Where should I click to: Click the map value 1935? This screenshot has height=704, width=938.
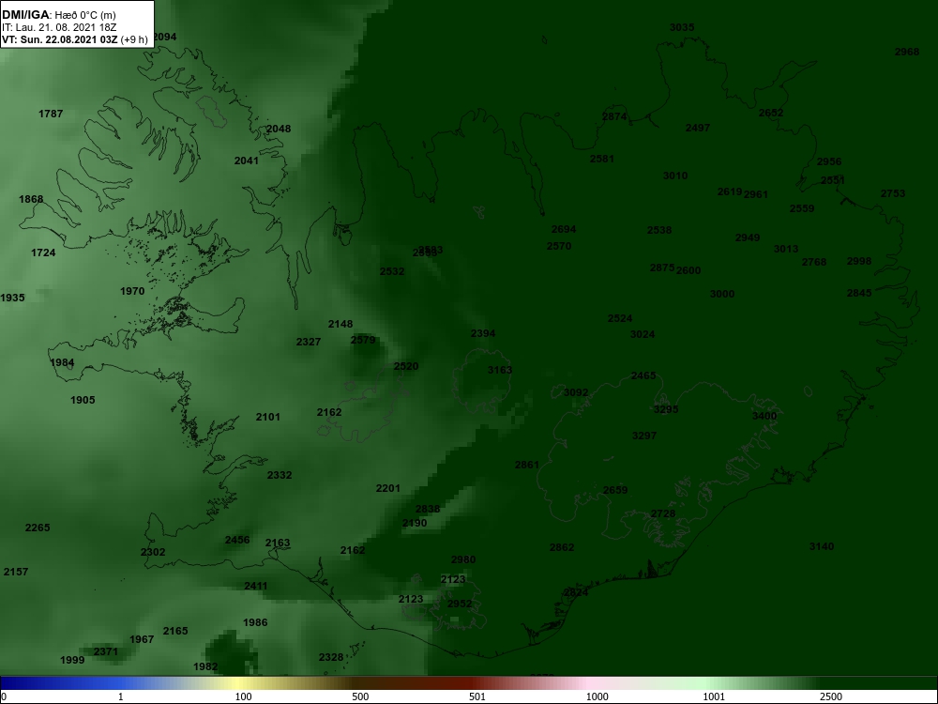[12, 298]
